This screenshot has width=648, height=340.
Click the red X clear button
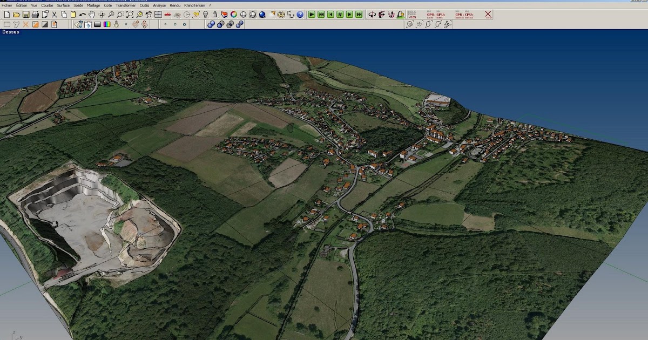point(488,14)
